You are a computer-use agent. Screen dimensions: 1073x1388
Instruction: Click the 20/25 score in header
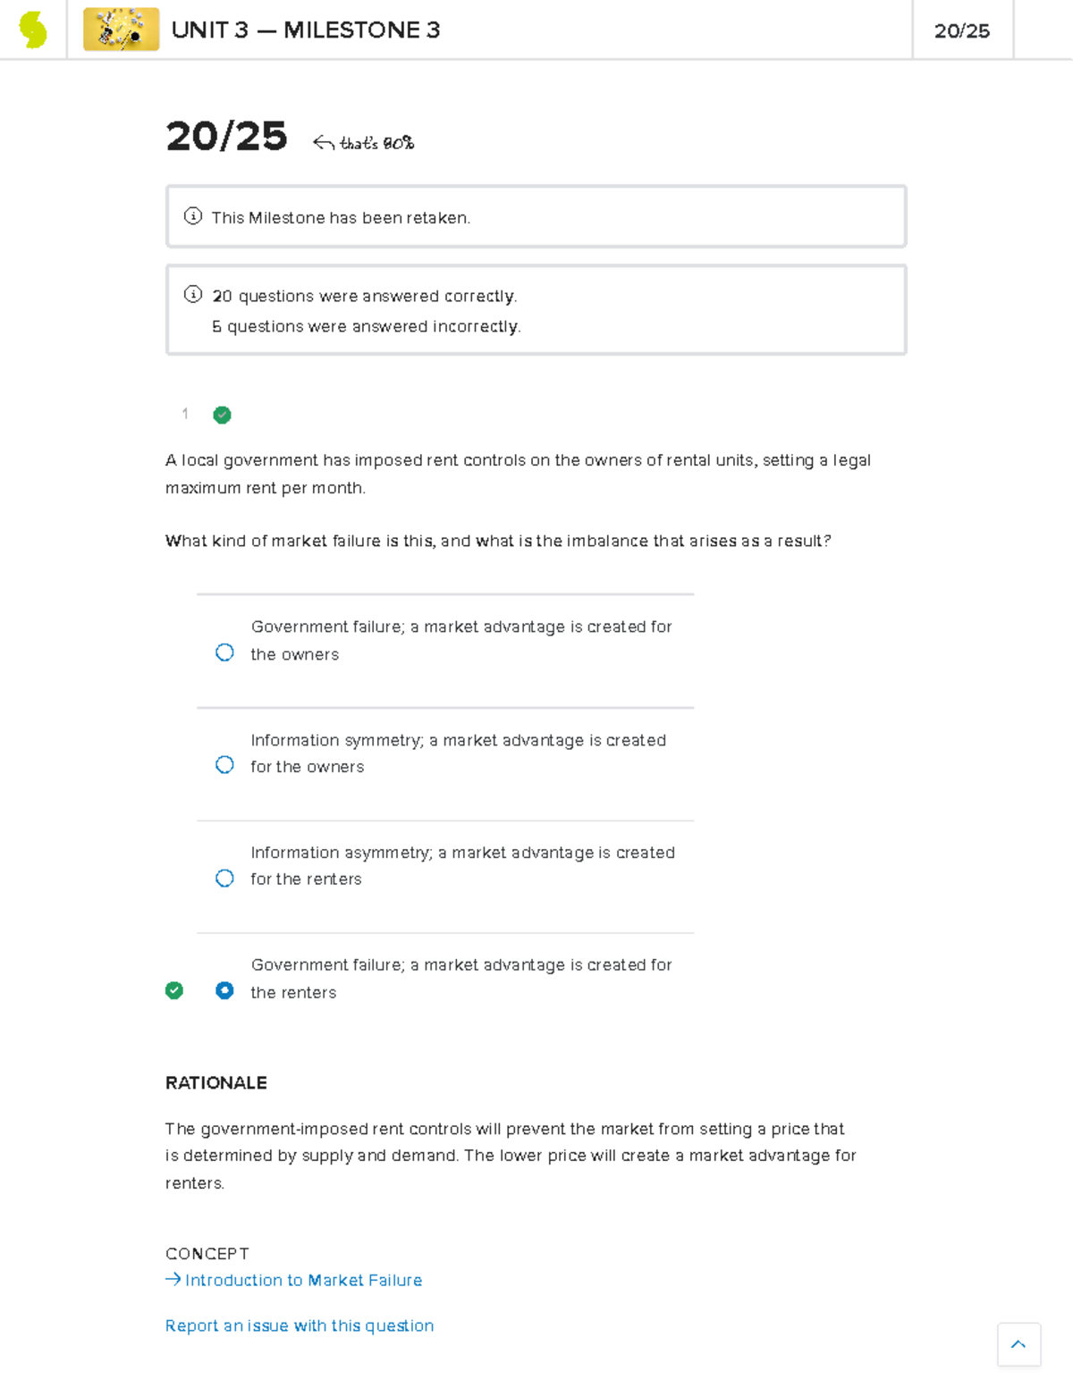pyautogui.click(x=962, y=31)
